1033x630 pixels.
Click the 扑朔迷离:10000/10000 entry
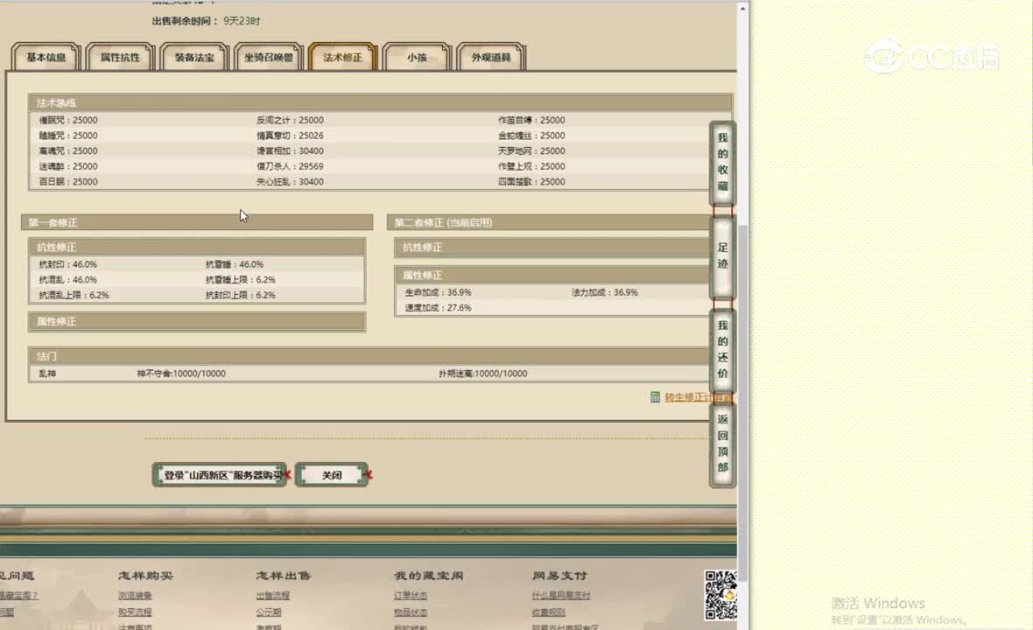click(x=483, y=374)
